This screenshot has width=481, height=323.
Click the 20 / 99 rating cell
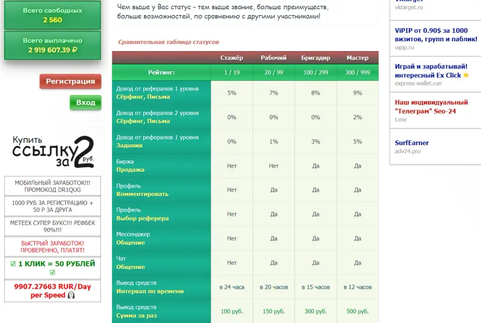274,72
